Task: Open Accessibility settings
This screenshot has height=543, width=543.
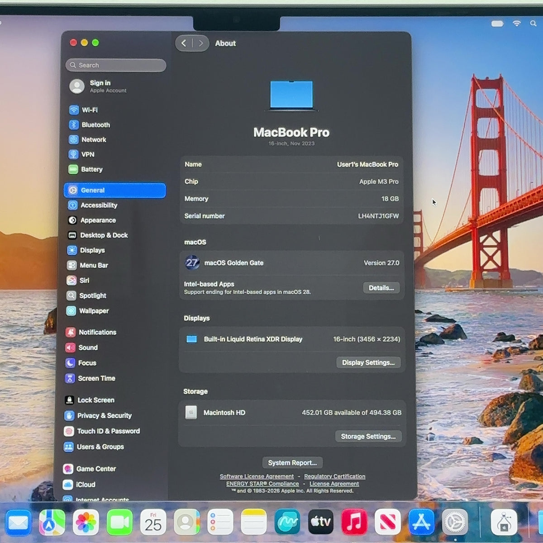Action: point(115,205)
